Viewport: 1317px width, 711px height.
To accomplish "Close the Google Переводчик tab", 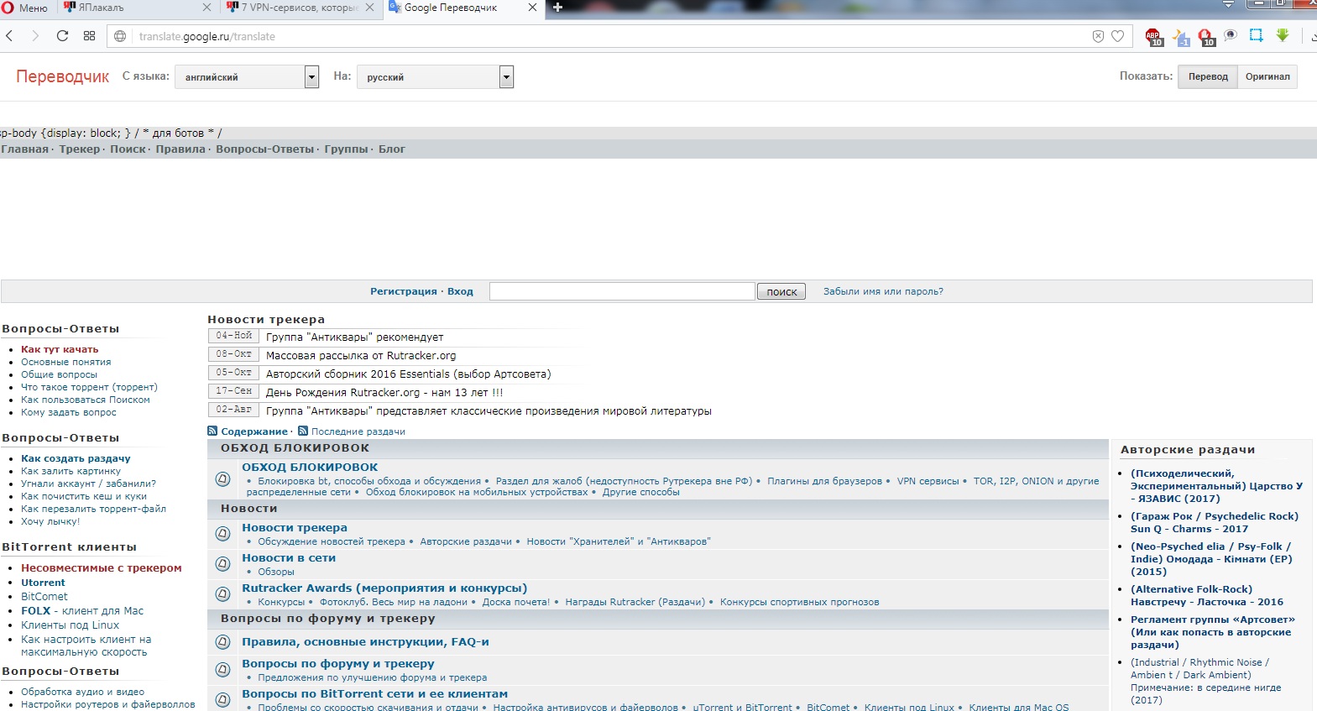I will (532, 8).
